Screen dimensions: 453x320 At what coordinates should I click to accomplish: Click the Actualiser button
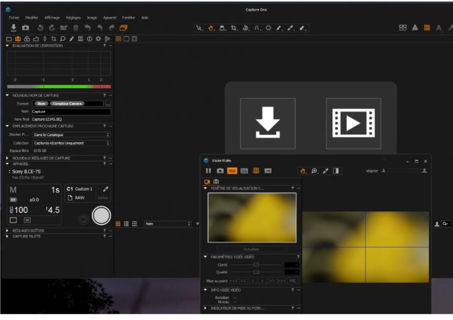tap(251, 249)
